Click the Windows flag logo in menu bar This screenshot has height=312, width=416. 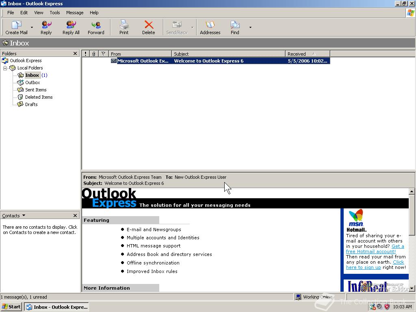pos(410,13)
